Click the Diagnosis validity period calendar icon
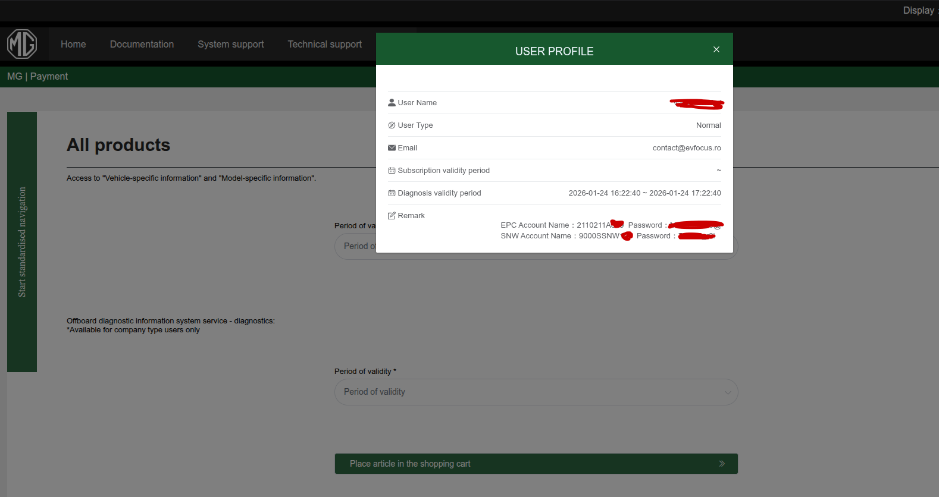Screen dimensions: 939x497 click(392, 193)
